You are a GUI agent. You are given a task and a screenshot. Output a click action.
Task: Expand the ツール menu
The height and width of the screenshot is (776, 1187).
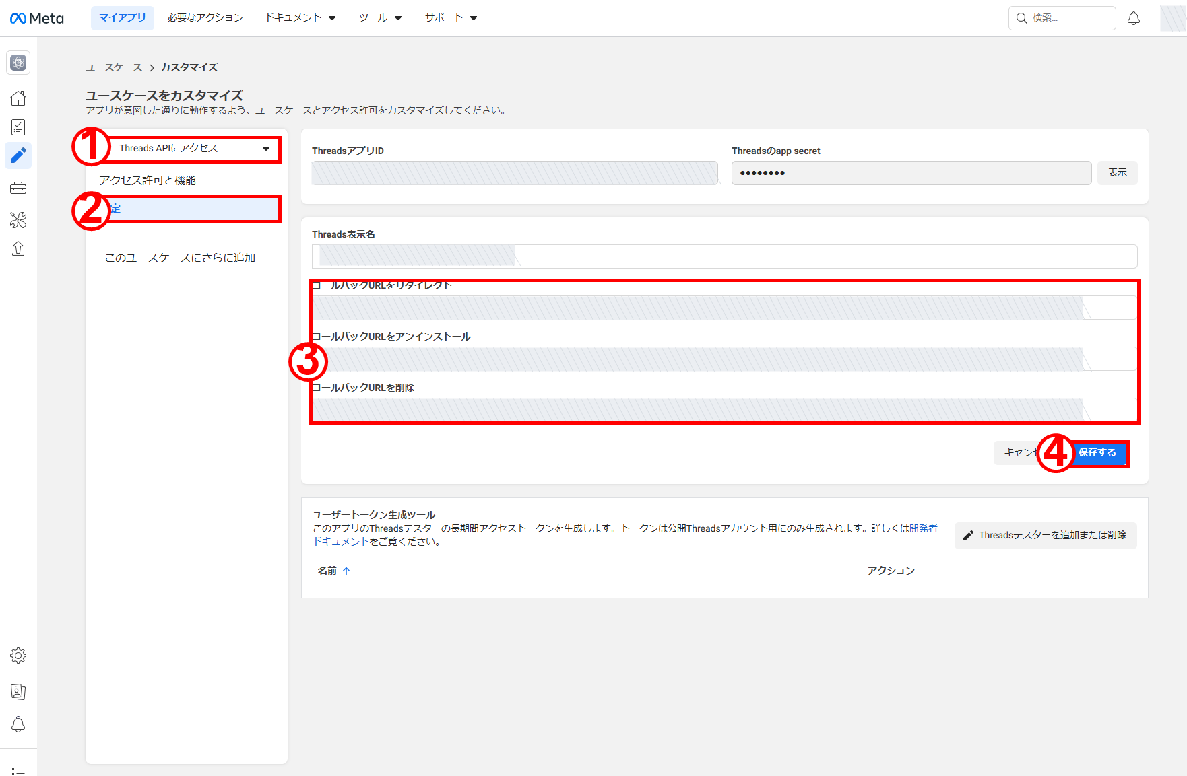(380, 18)
